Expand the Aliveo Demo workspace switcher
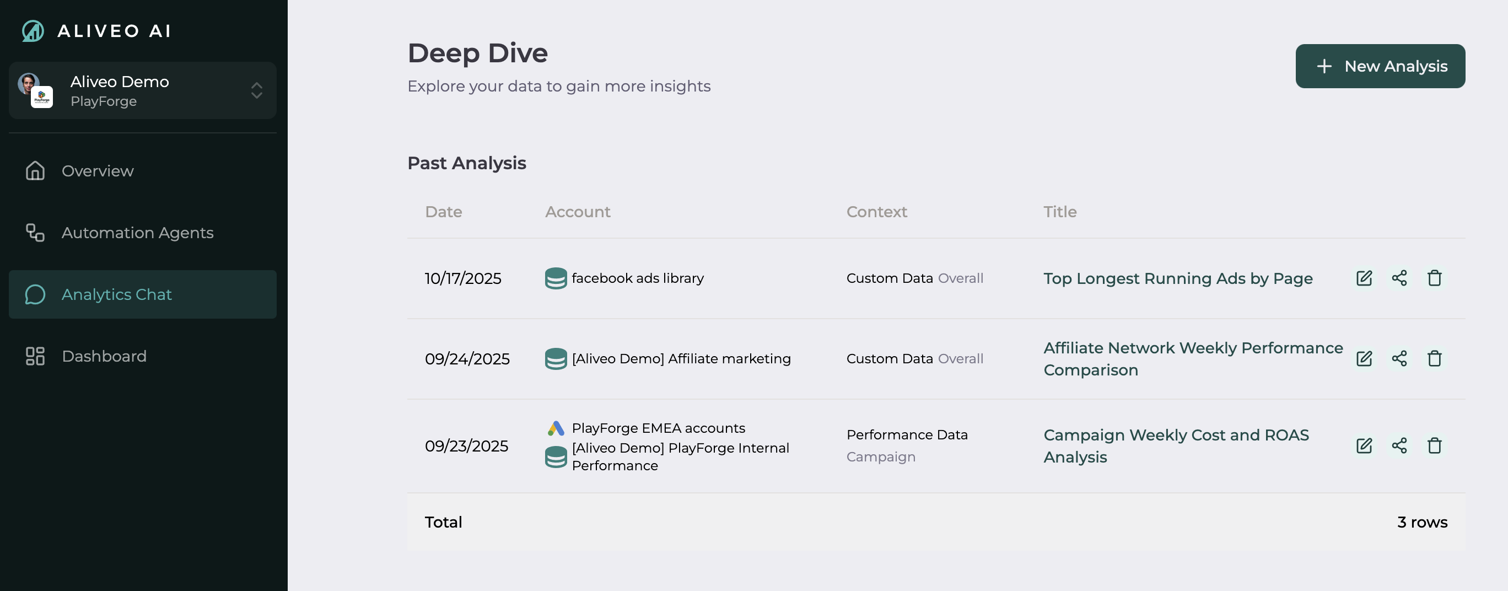The height and width of the screenshot is (591, 1508). click(x=256, y=91)
